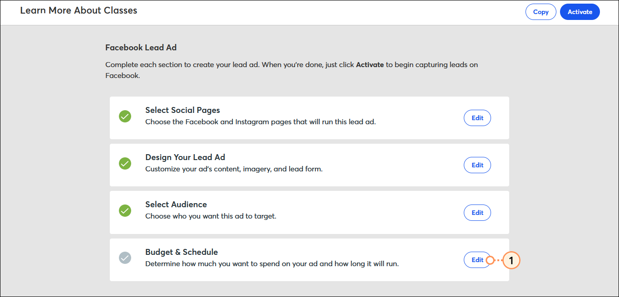This screenshot has height=297, width=619.
Task: Click the 'Select Social Pages' heading
Action: coord(182,110)
